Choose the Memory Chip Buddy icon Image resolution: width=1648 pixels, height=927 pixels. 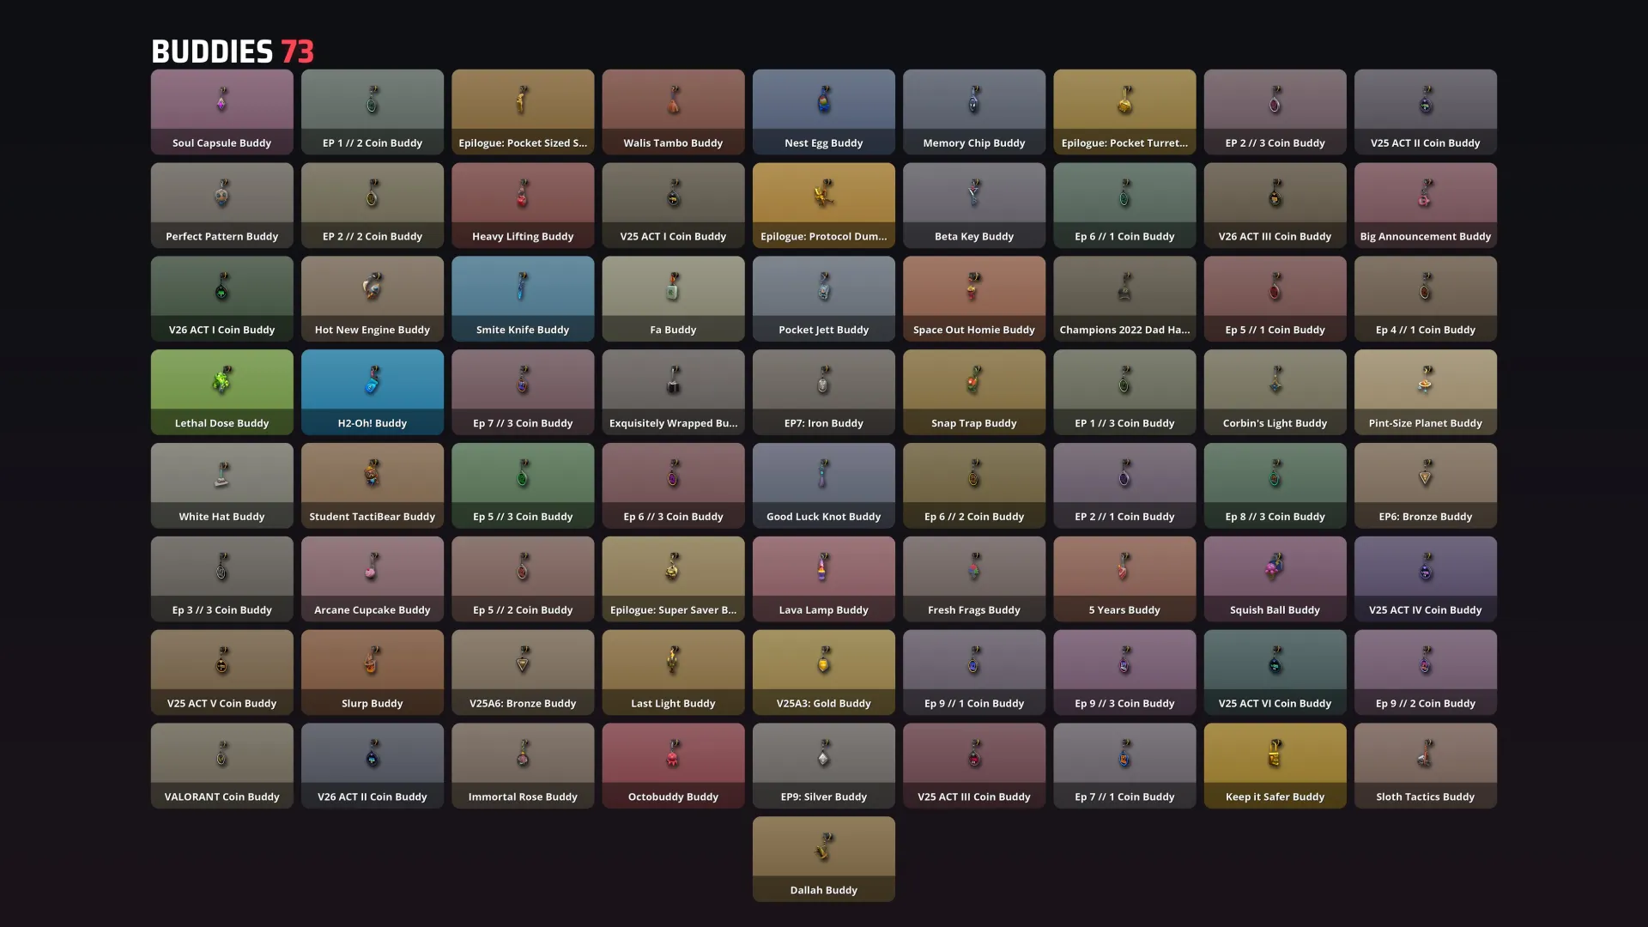(974, 100)
